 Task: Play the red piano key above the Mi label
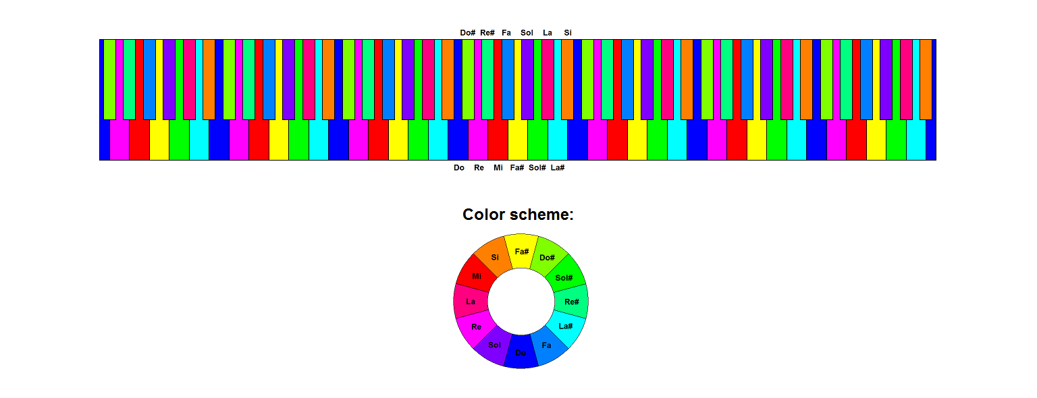(498, 140)
